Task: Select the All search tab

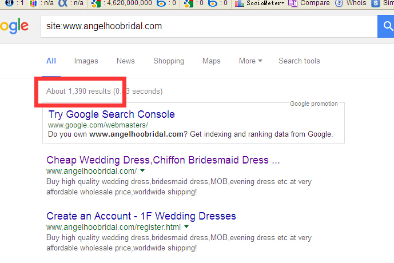Action: 51,61
